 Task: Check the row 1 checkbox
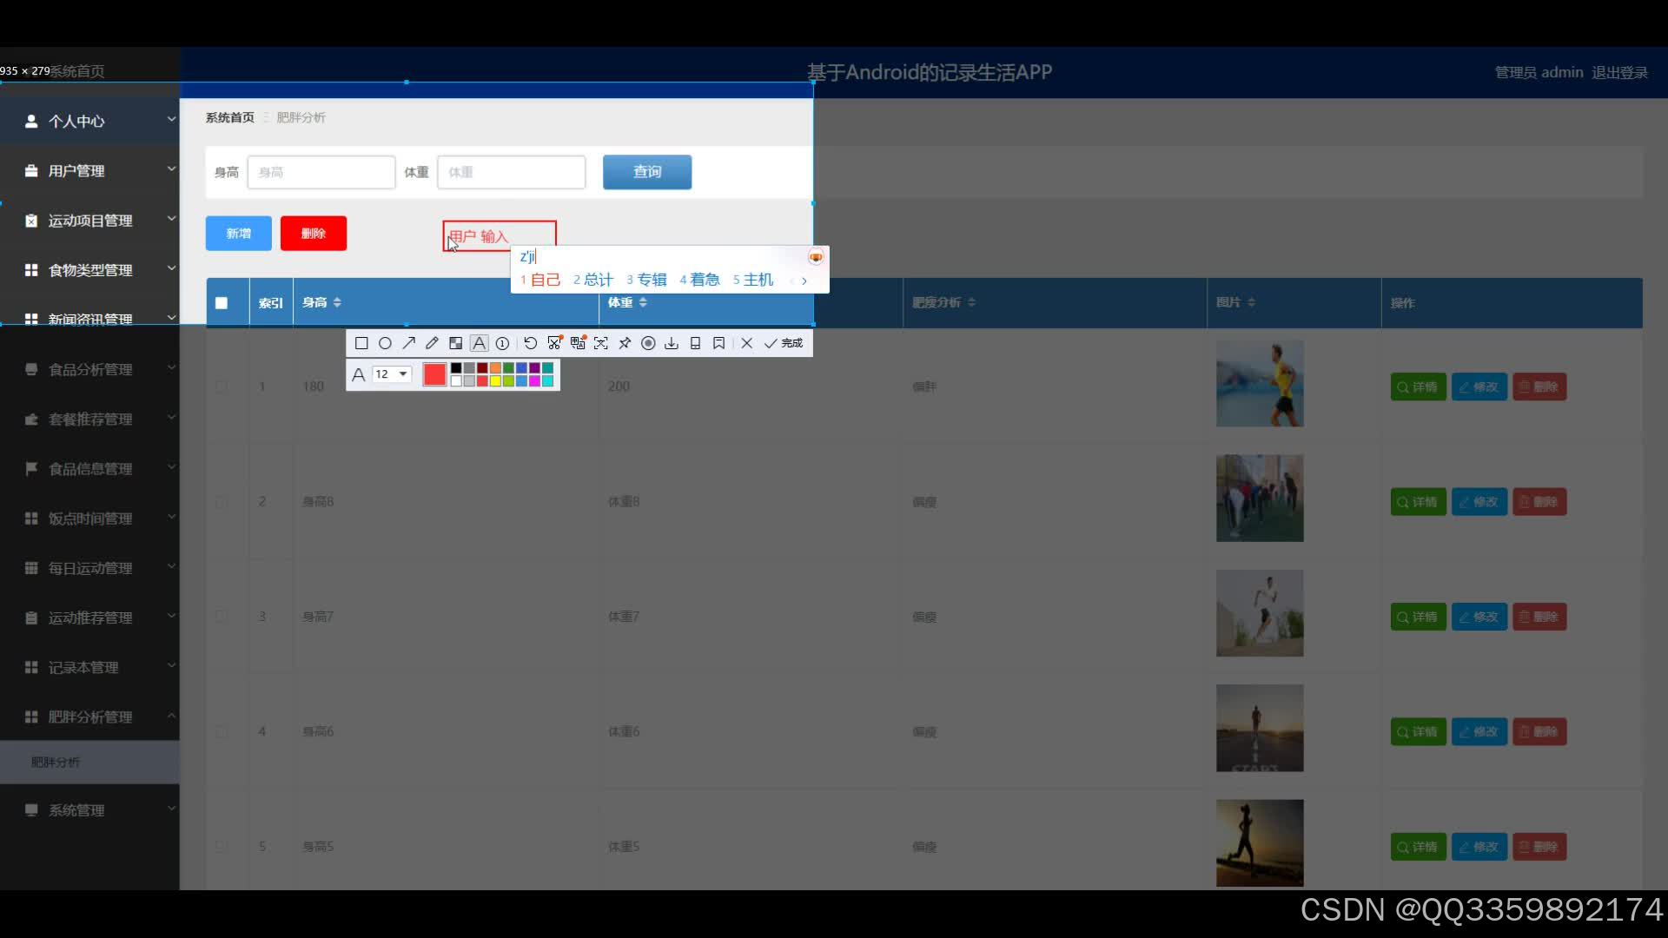tap(222, 386)
